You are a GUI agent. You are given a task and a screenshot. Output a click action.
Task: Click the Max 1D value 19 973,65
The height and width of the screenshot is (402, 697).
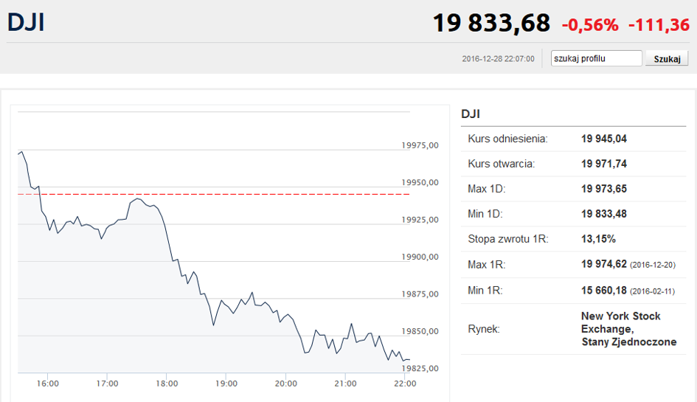click(x=603, y=189)
